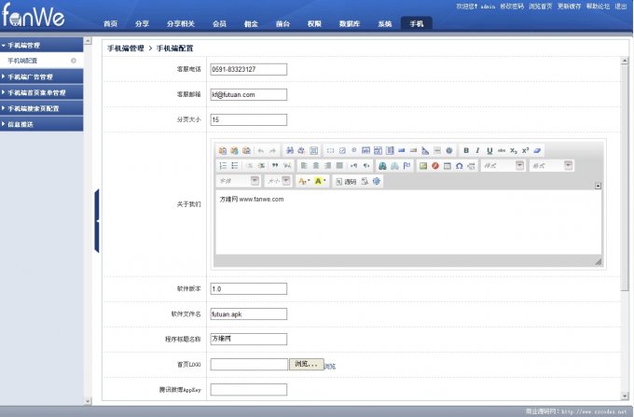Click the Paste icon in the editor toolbar
The height and width of the screenshot is (417, 634).
click(x=223, y=150)
